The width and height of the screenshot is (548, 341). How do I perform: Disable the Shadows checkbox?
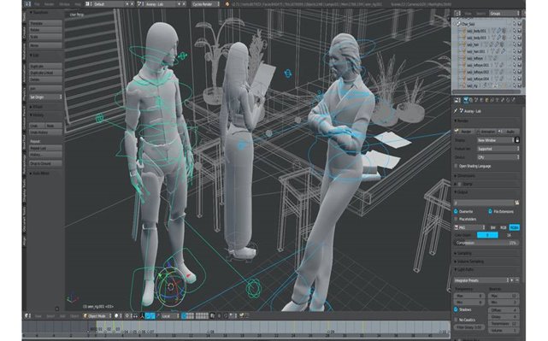(456, 309)
